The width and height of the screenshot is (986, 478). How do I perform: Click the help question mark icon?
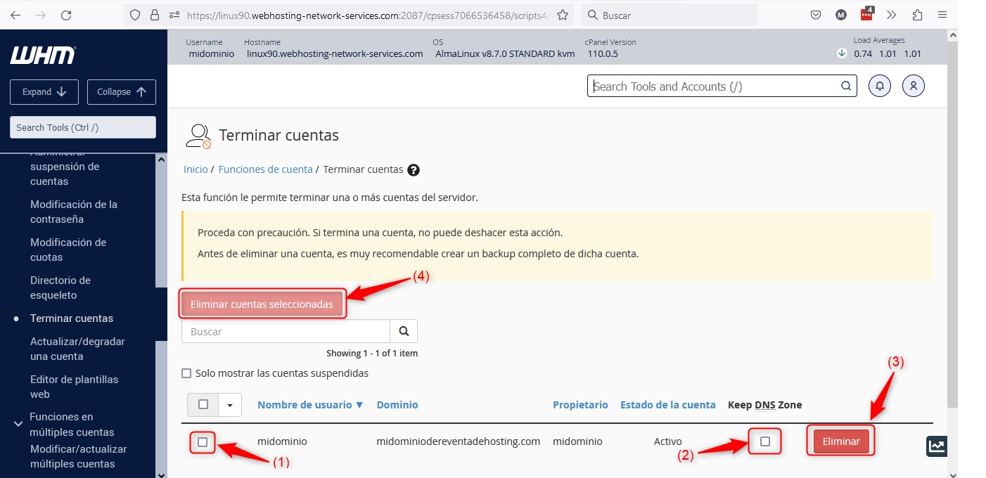coord(414,170)
